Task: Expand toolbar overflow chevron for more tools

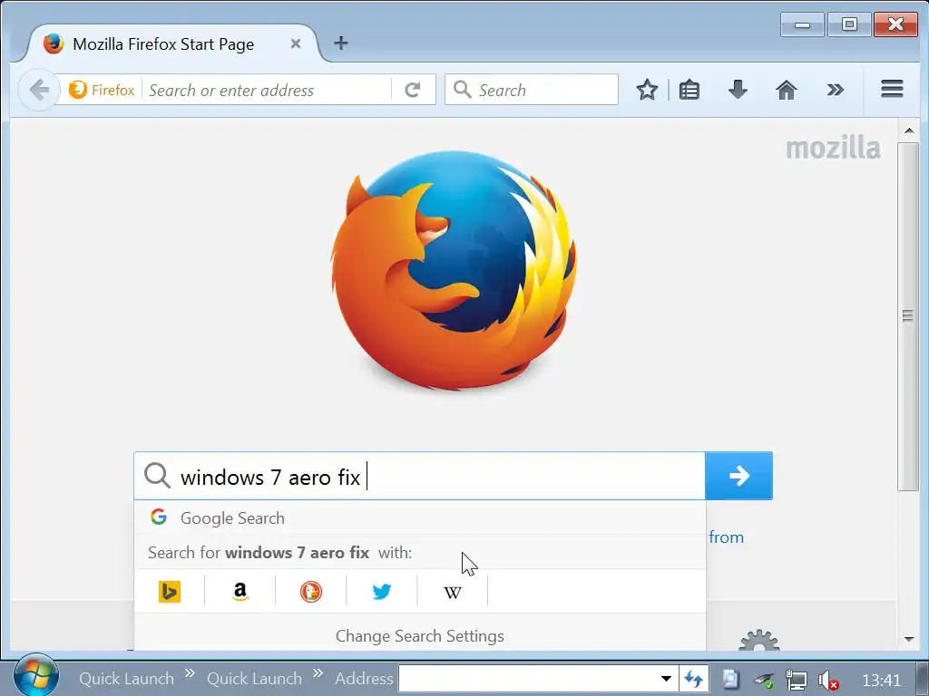Action: click(x=836, y=90)
